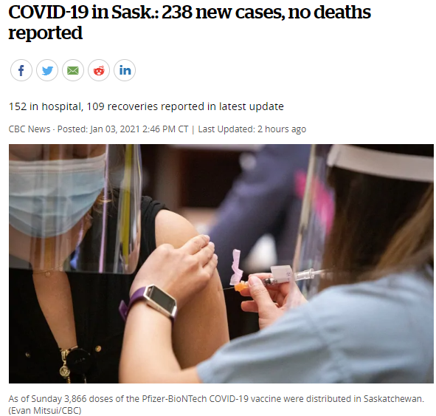Share article on Twitter
This screenshot has width=436, height=416.
coord(47,70)
